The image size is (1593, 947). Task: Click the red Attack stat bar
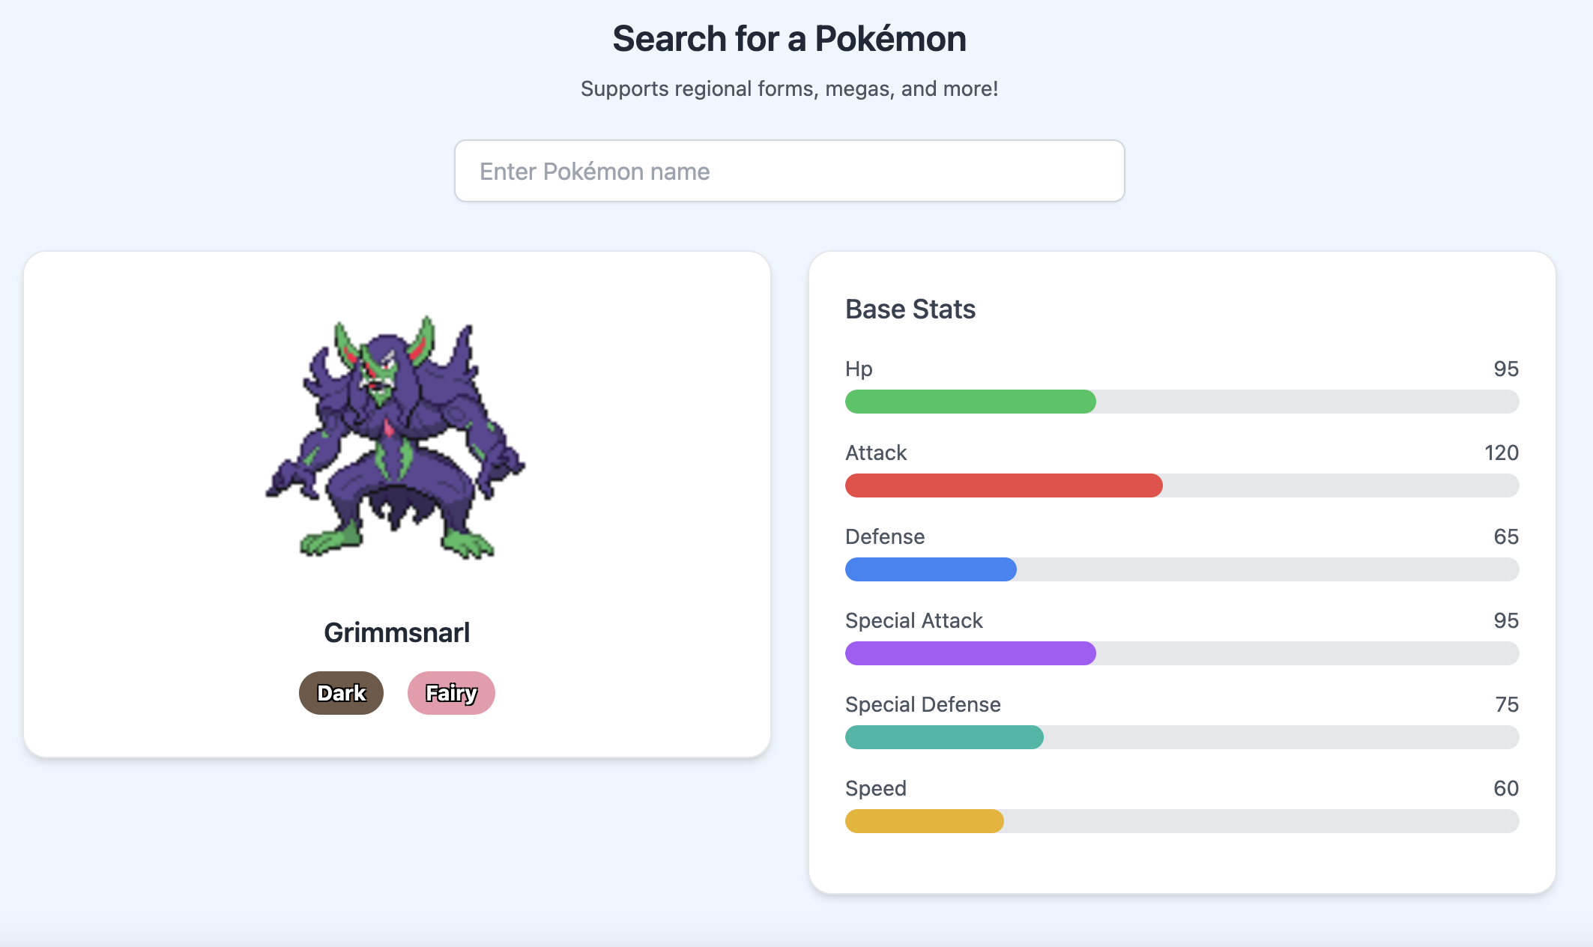tap(1003, 485)
